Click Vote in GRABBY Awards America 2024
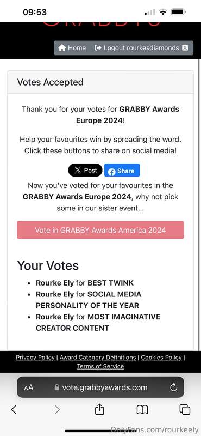The width and height of the screenshot is (201, 436). [x=100, y=230]
